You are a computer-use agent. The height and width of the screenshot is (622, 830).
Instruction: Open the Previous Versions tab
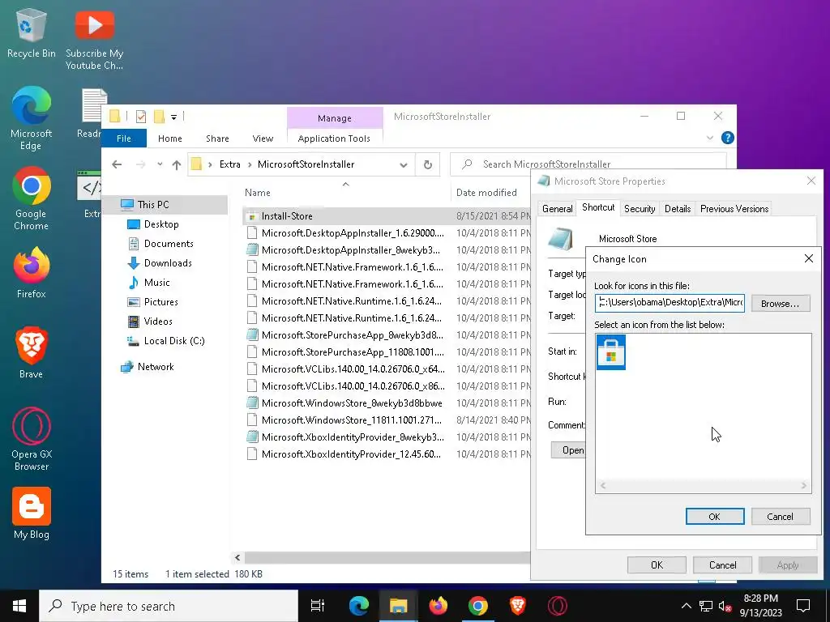pyautogui.click(x=734, y=208)
